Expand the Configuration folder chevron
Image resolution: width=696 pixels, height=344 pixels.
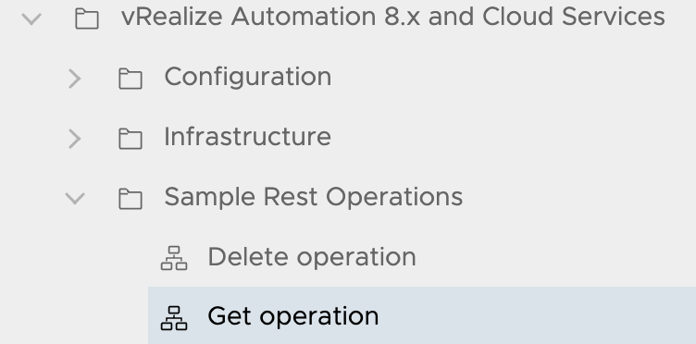tap(75, 79)
